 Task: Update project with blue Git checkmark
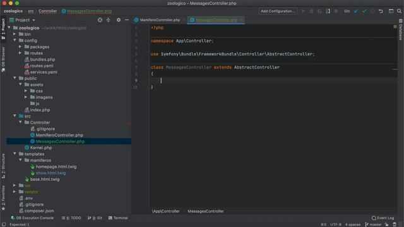(356, 11)
